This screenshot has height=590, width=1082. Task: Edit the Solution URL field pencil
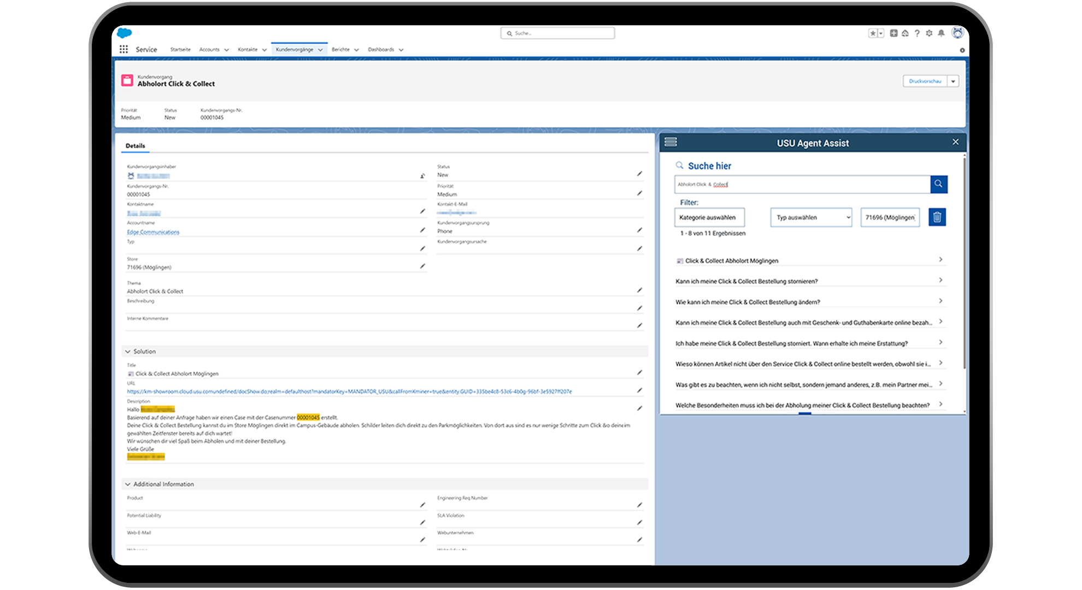click(639, 391)
